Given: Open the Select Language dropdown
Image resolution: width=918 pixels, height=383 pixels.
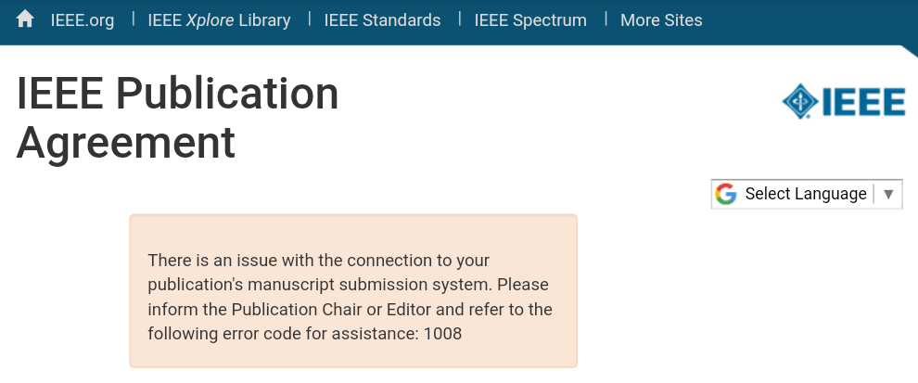Looking at the screenshot, I should click(805, 194).
